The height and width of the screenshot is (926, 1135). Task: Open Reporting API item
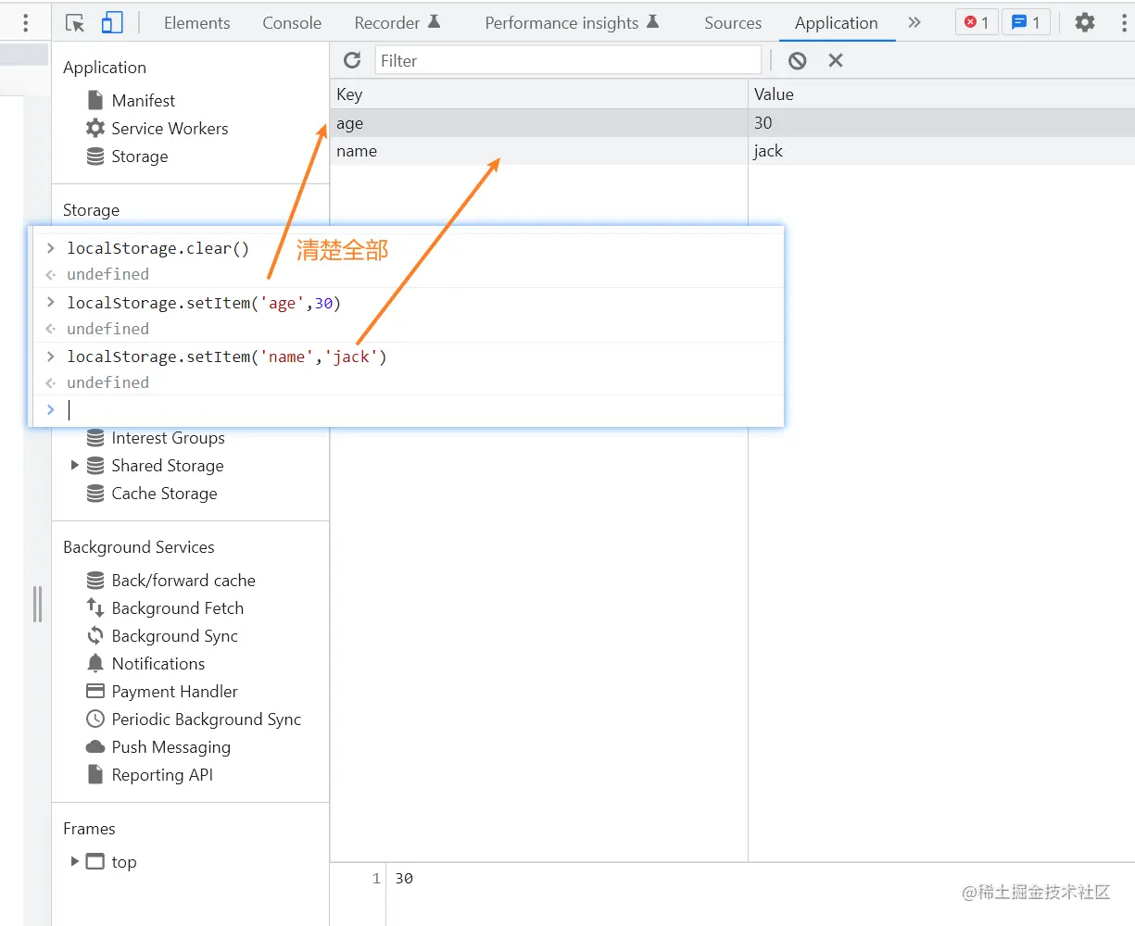point(162,775)
